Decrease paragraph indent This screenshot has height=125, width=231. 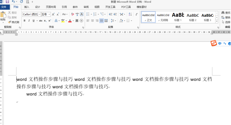click(110, 14)
